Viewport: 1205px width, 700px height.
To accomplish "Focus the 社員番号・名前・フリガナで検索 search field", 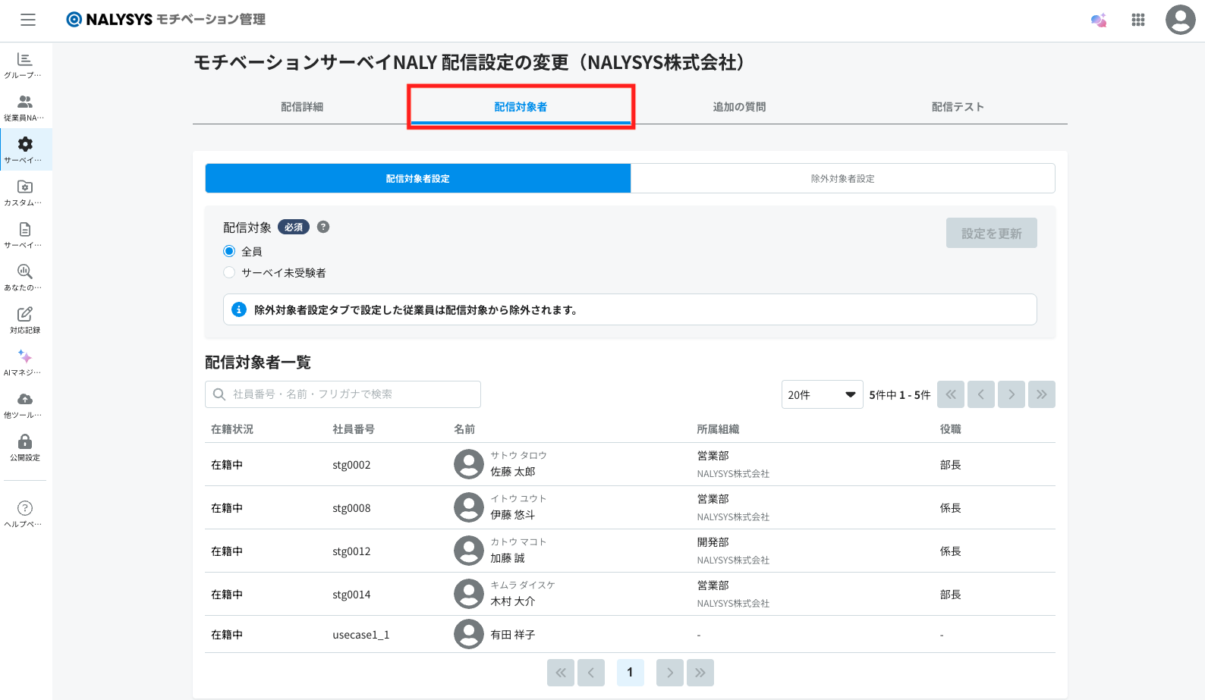I will tap(343, 394).
